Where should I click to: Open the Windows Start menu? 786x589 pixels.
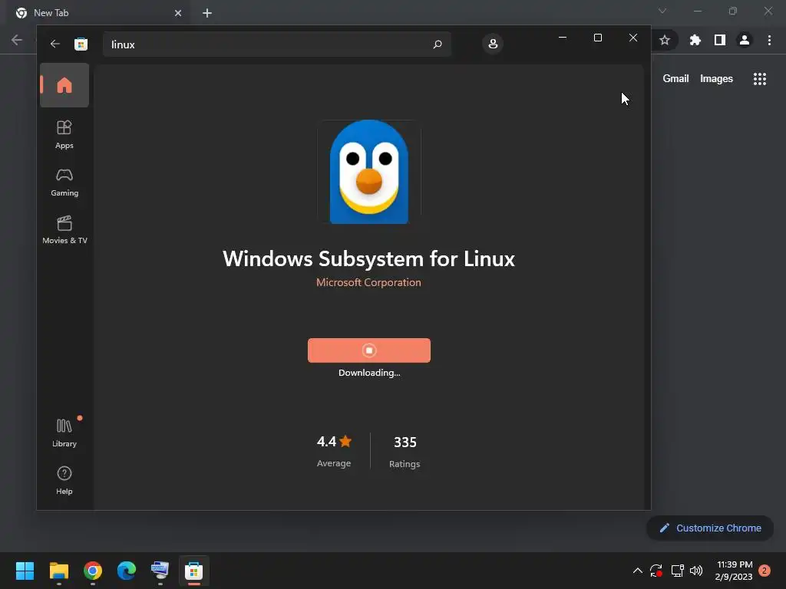25,571
